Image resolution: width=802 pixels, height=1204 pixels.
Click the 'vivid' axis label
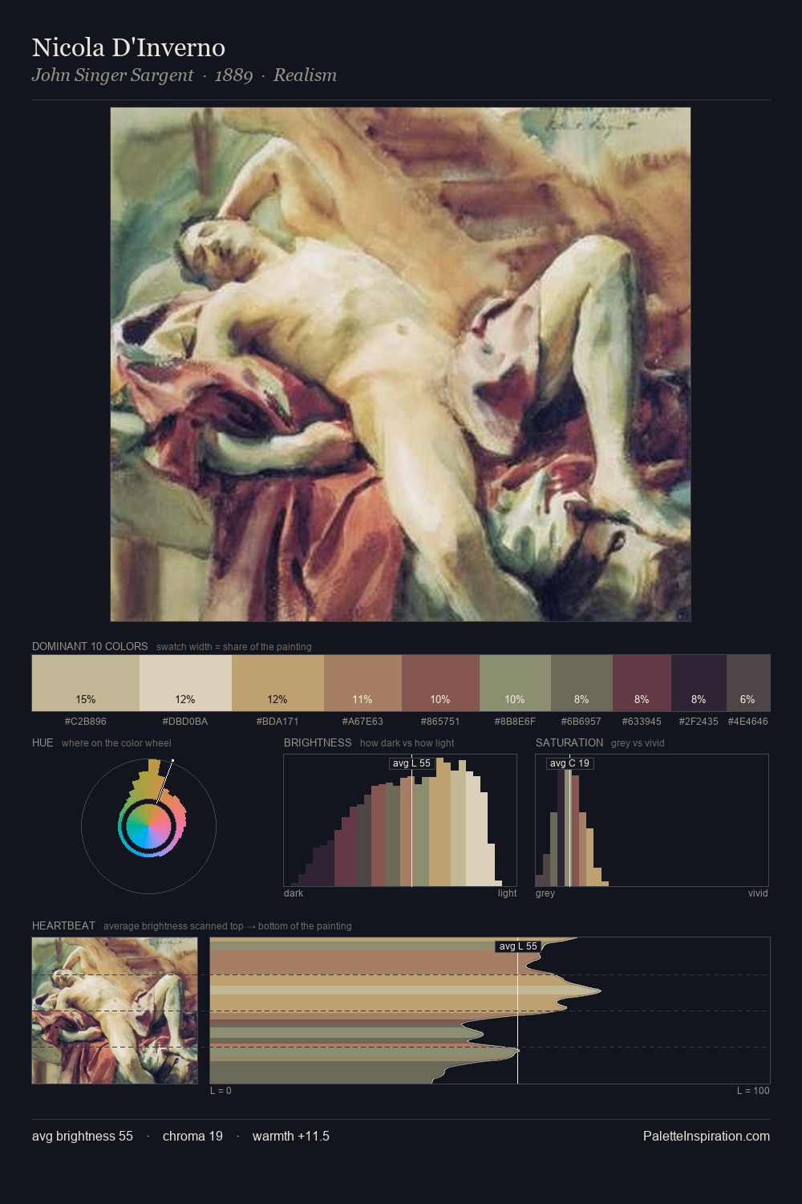(x=758, y=893)
